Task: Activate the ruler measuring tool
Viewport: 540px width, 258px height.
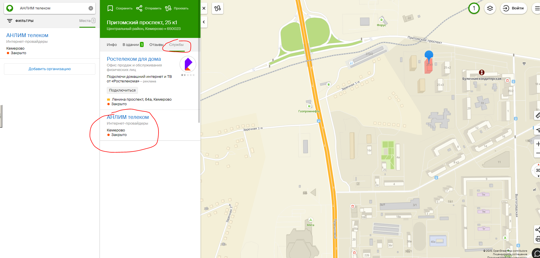Action: click(x=537, y=115)
